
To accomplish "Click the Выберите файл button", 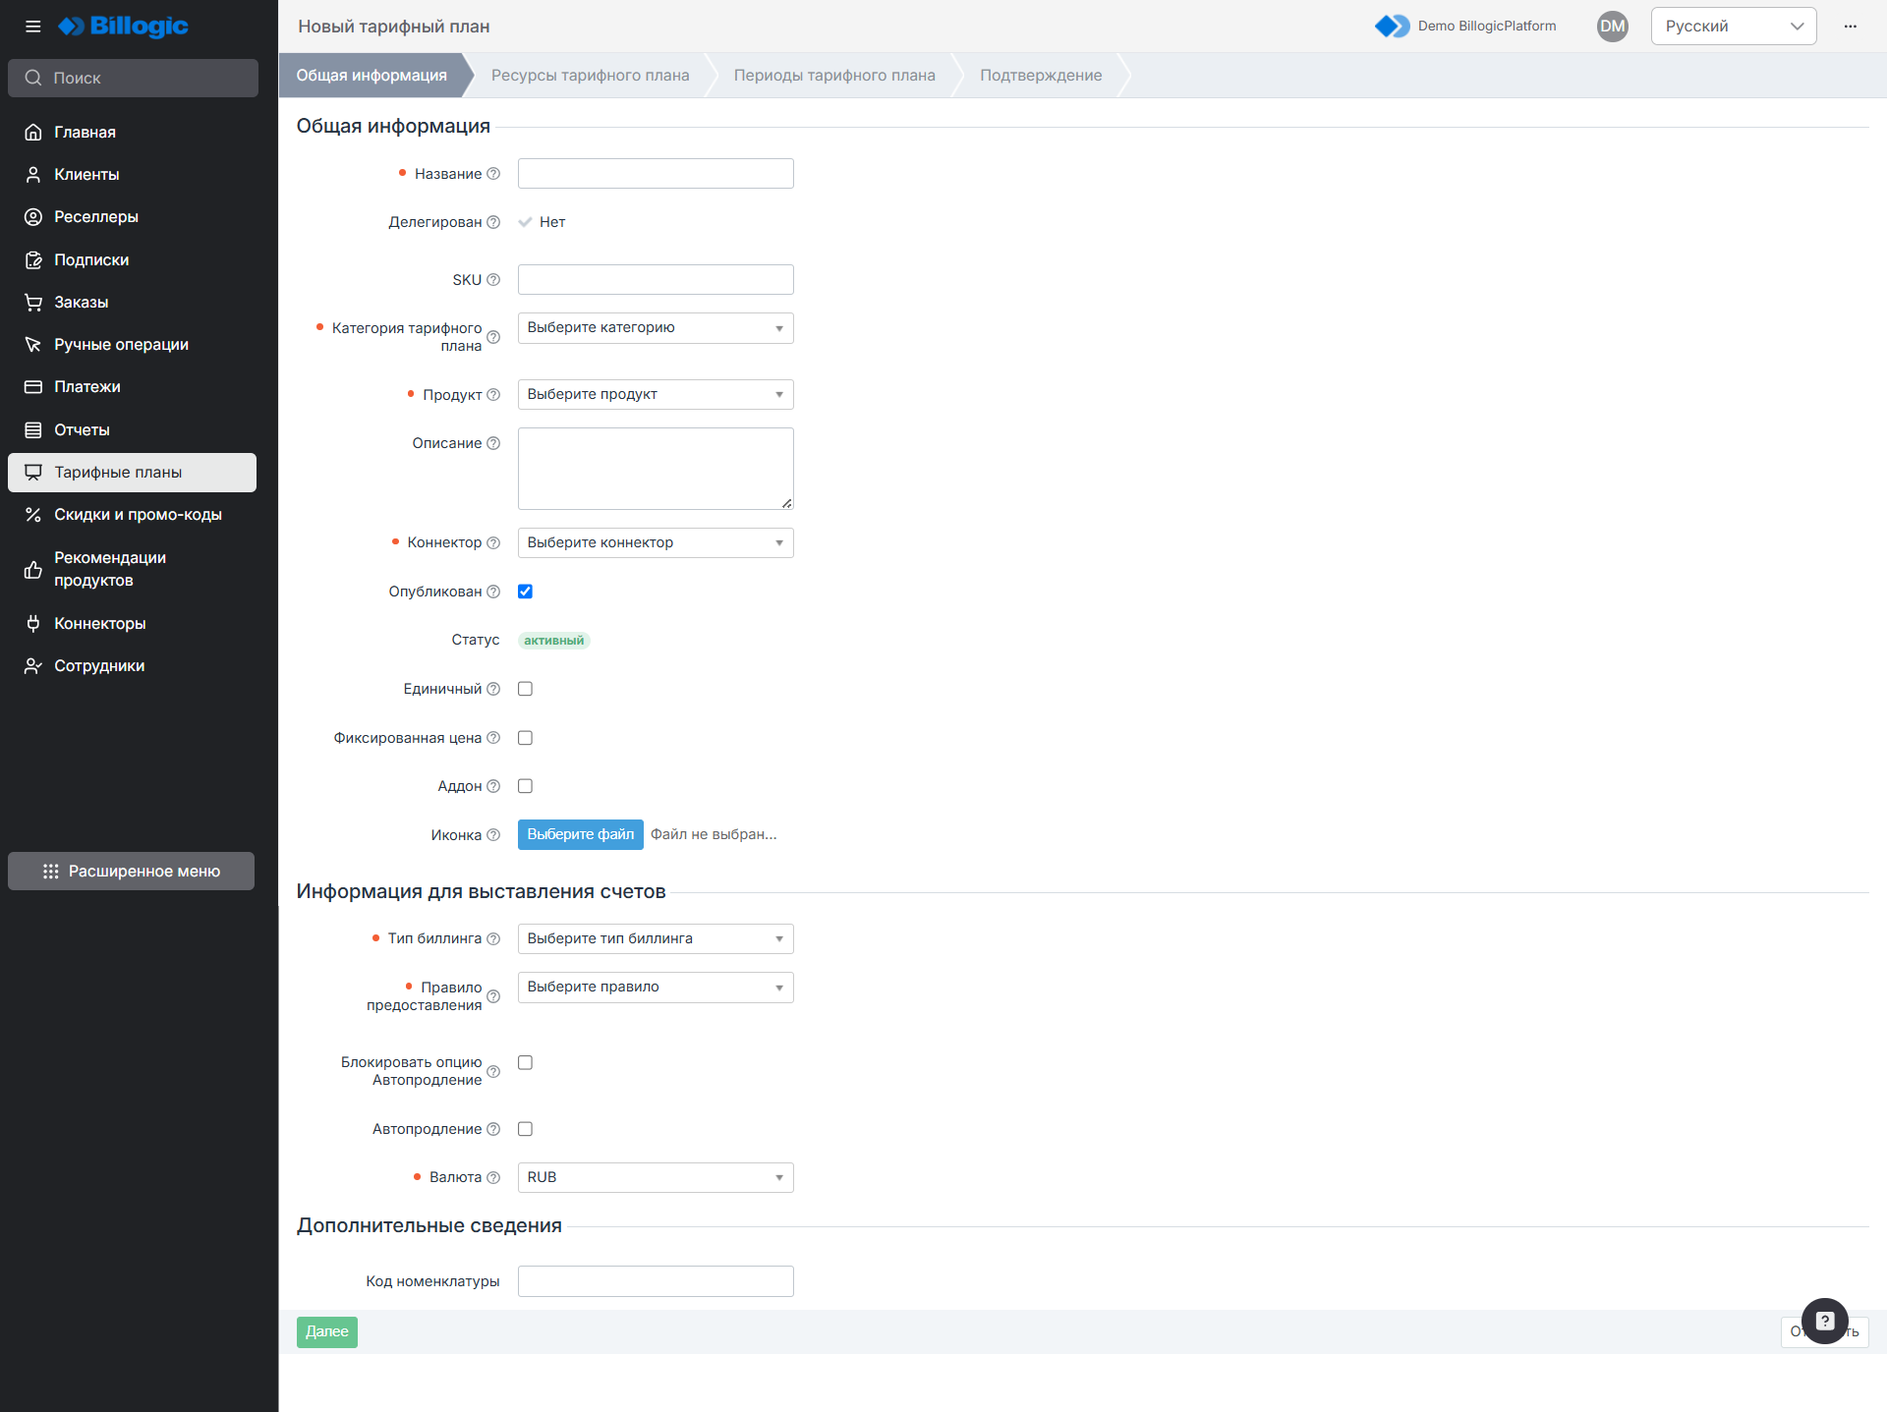I will point(580,834).
